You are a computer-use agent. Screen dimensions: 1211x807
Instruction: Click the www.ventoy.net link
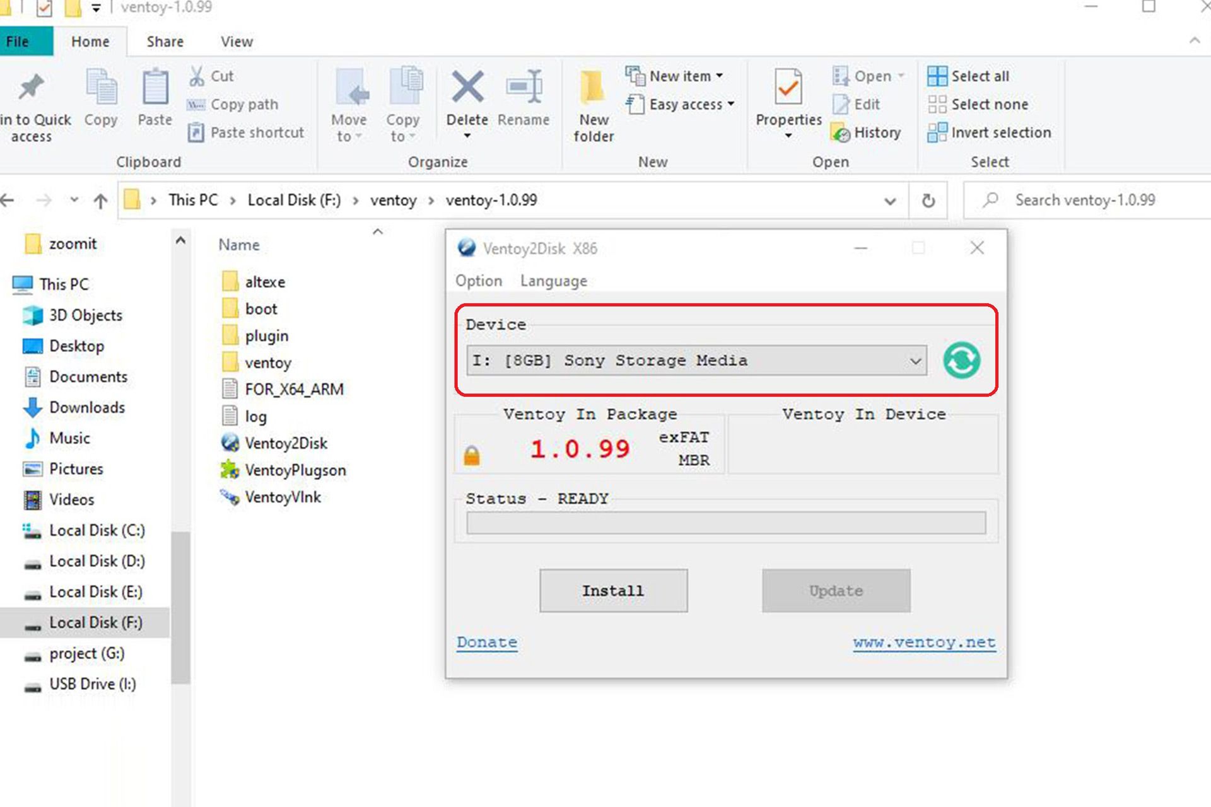click(x=925, y=642)
